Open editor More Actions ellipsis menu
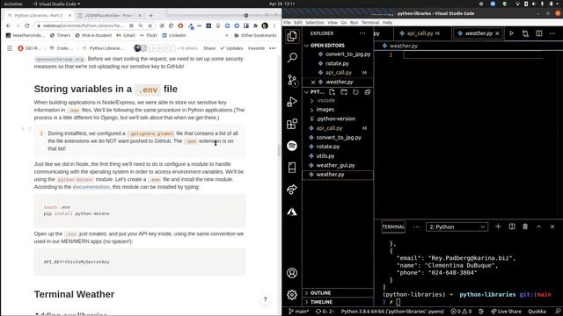The width and height of the screenshot is (563, 316). pos(552,33)
